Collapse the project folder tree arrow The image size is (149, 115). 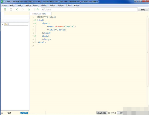coord(3,24)
